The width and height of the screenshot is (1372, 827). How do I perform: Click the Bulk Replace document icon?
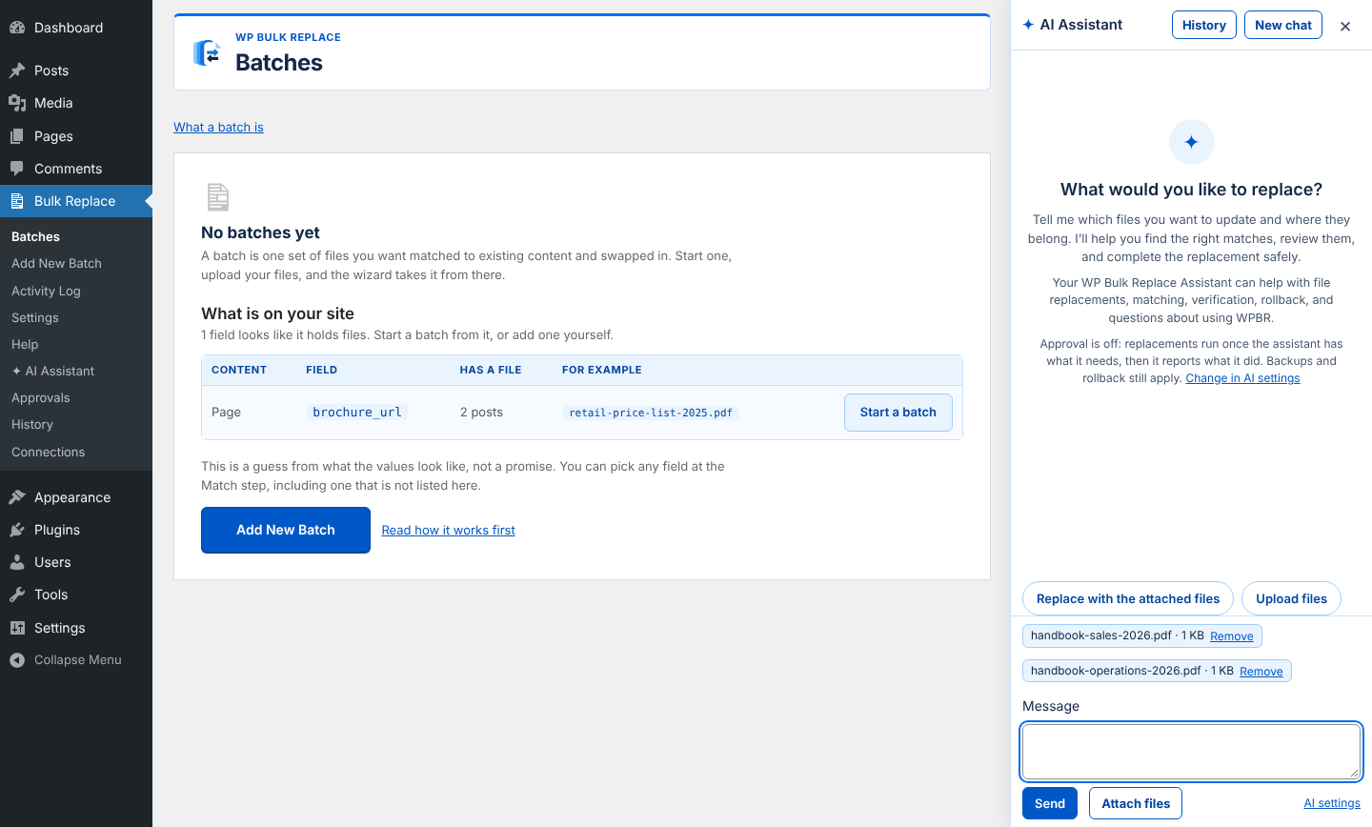coord(17,201)
